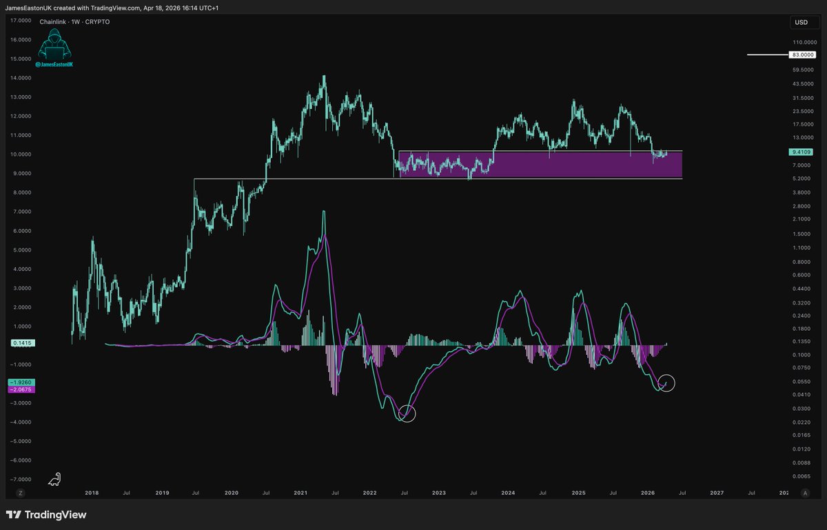
Task: Select the white horizontal line at 83.0000
Action: coord(768,54)
